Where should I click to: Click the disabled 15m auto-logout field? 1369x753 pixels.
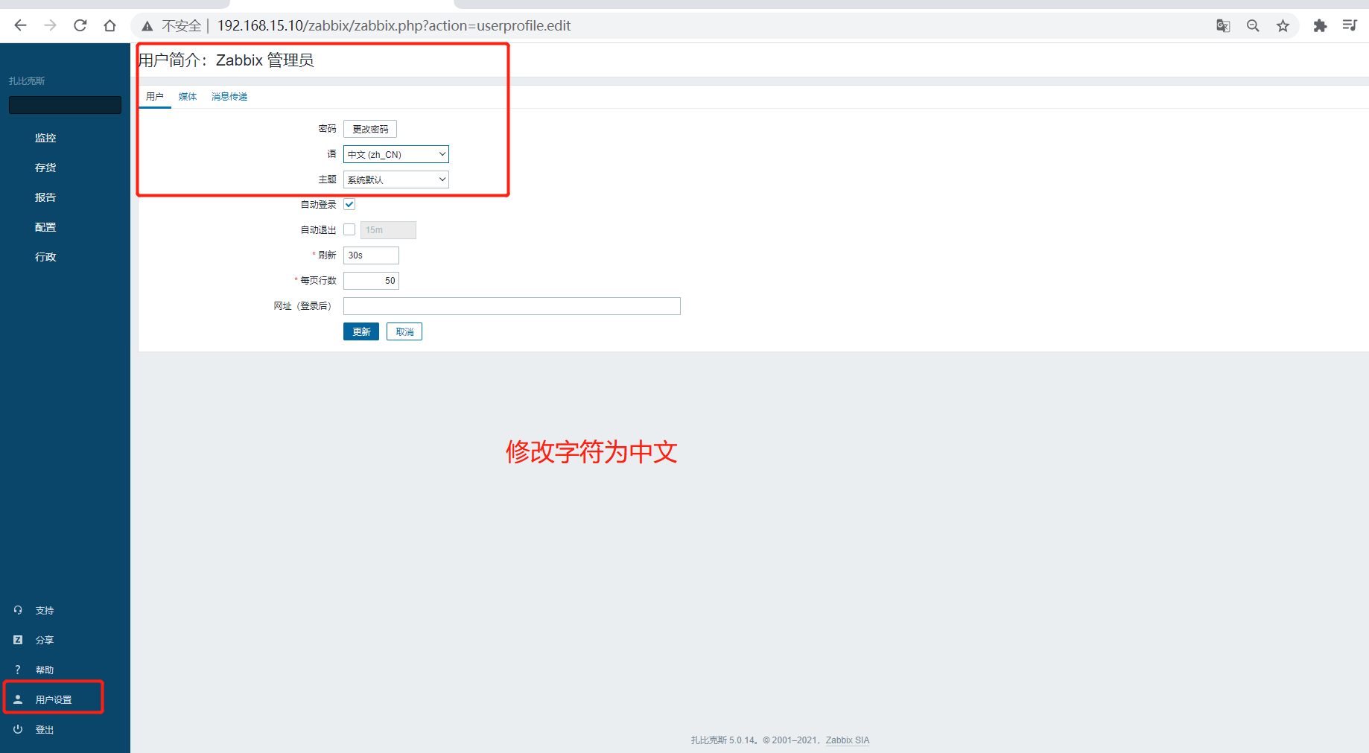[388, 230]
